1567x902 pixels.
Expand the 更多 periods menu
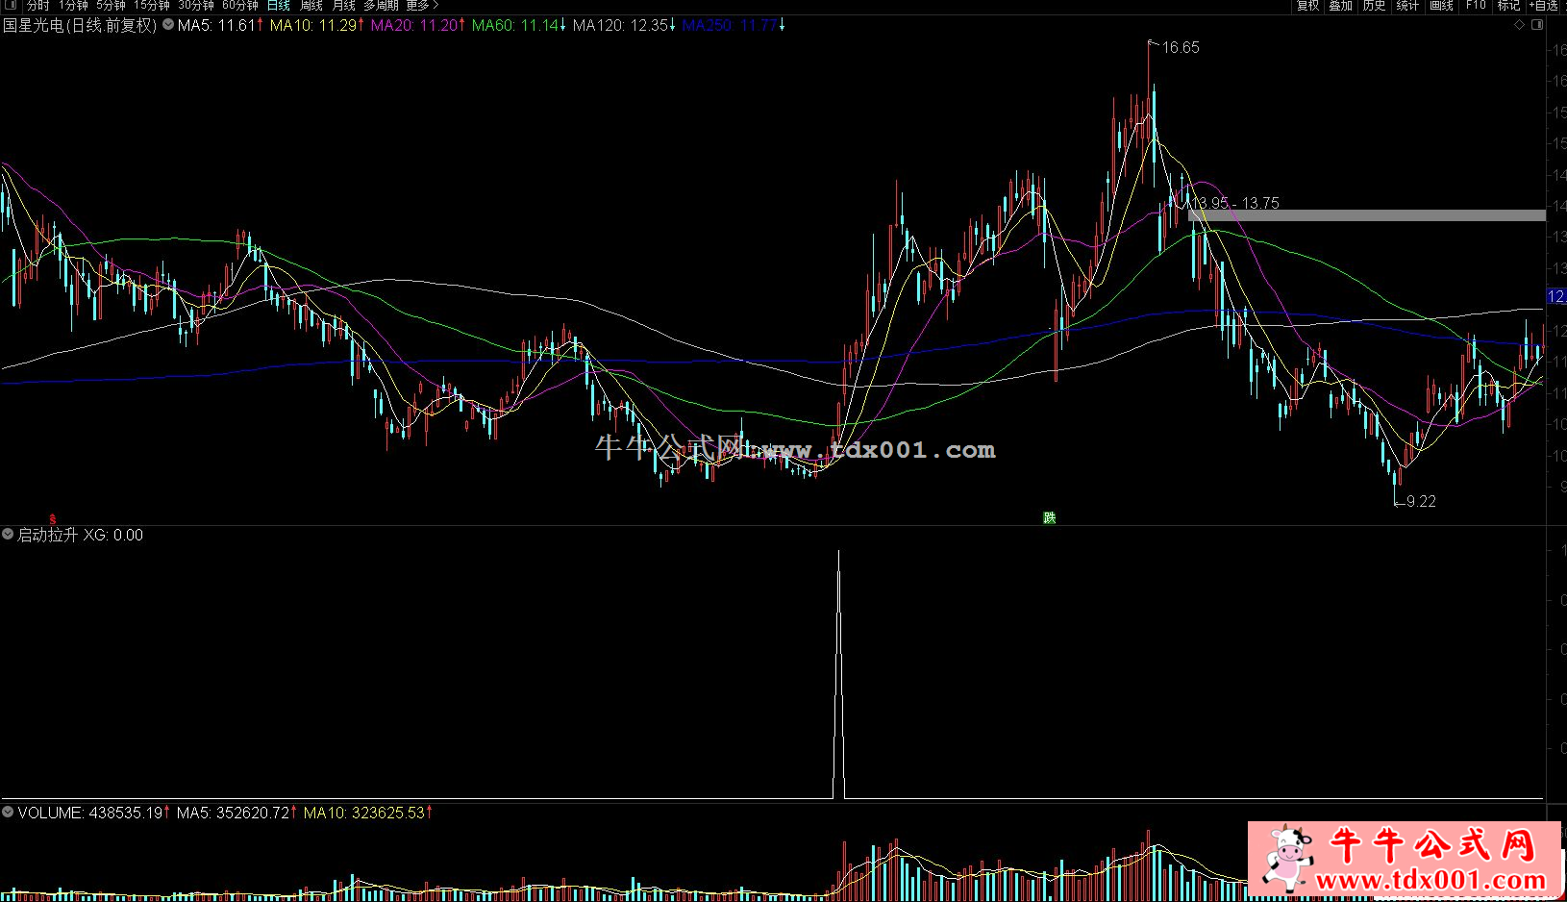tap(421, 5)
